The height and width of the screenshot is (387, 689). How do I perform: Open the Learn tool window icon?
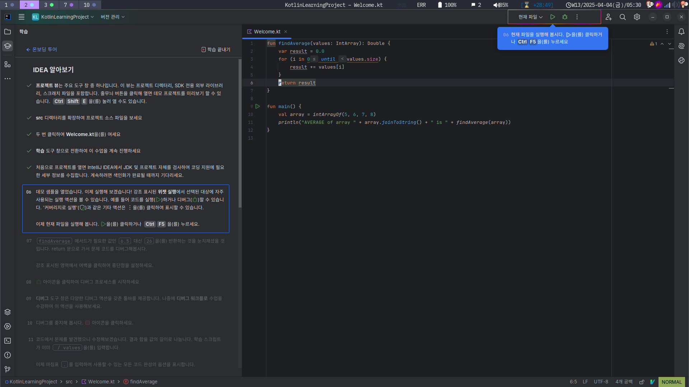click(8, 46)
